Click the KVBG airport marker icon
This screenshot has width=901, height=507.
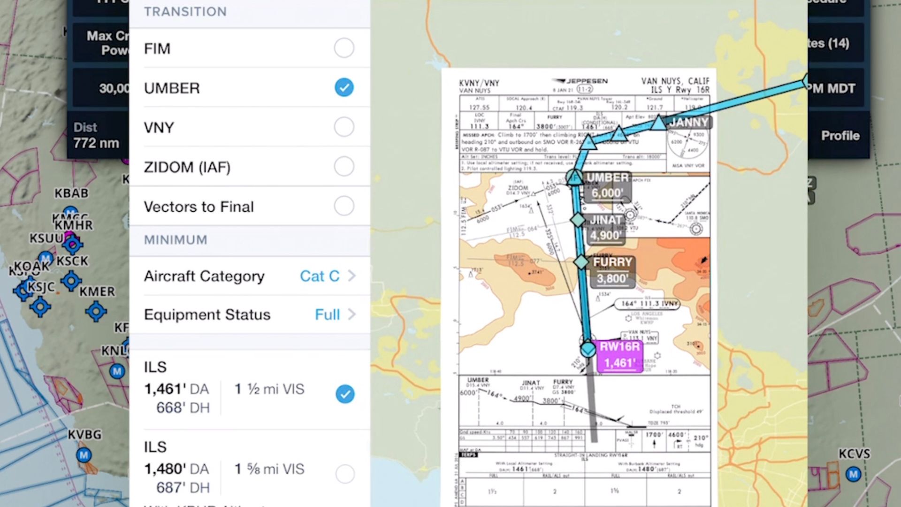[84, 455]
